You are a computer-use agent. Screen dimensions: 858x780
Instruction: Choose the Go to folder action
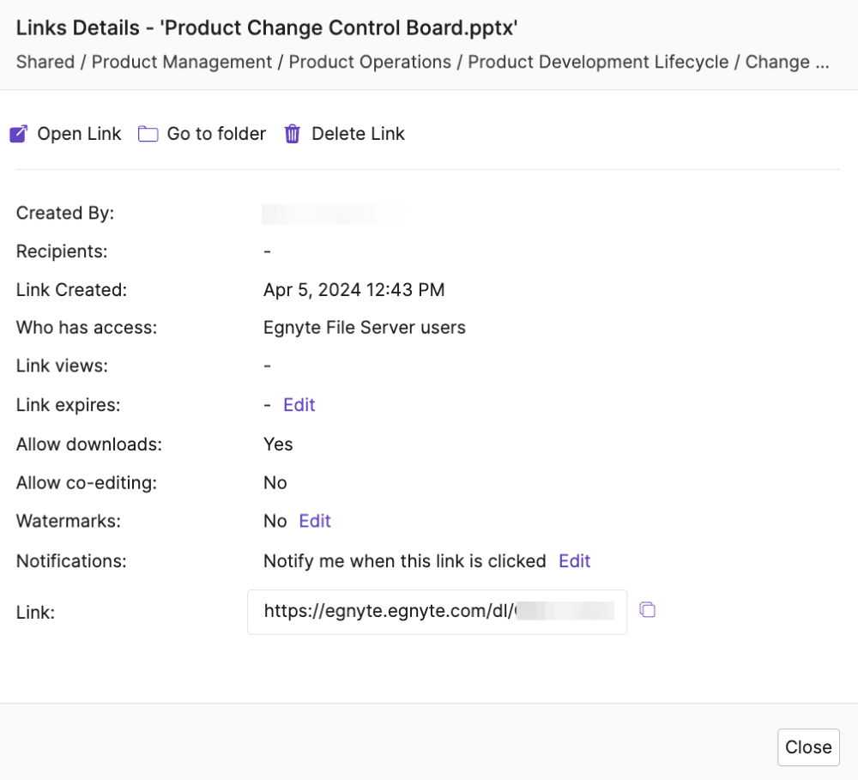click(x=216, y=134)
